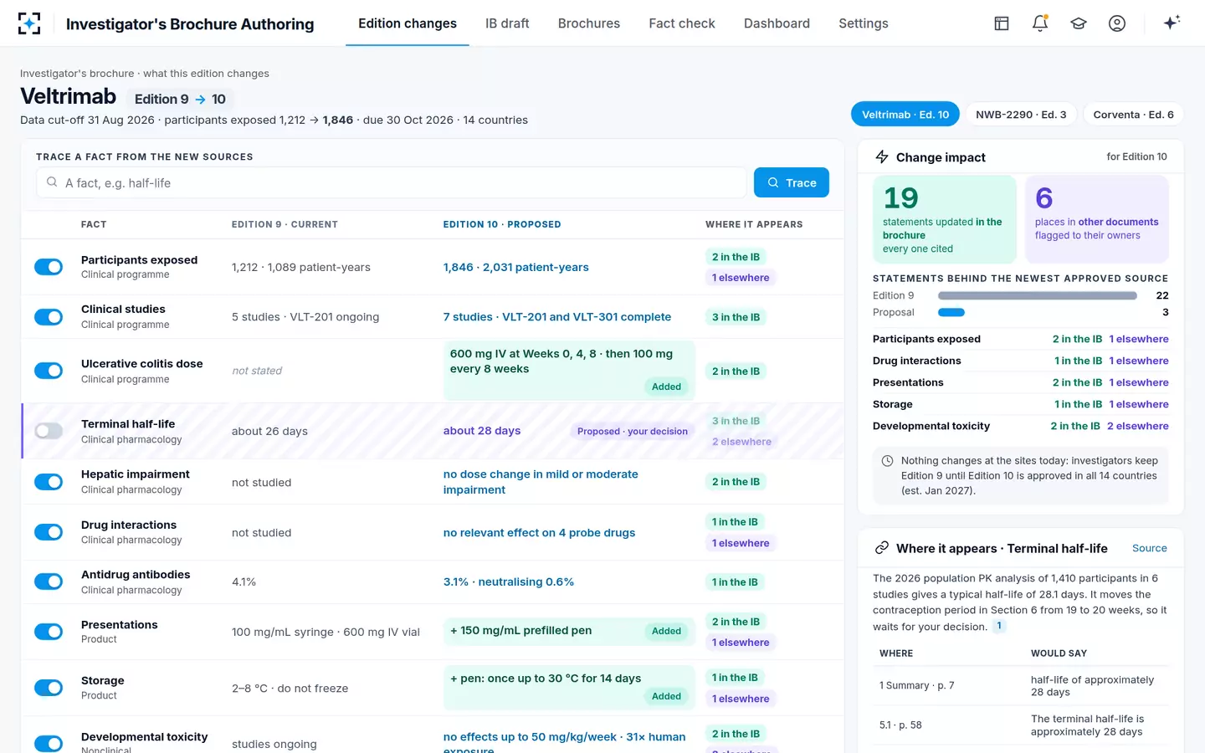The height and width of the screenshot is (753, 1205).
Task: Select Veltrimab Ed. 10 brochure pill
Action: point(905,115)
